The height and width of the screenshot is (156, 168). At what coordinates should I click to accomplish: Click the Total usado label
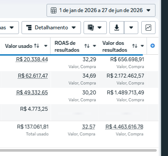[37, 134]
